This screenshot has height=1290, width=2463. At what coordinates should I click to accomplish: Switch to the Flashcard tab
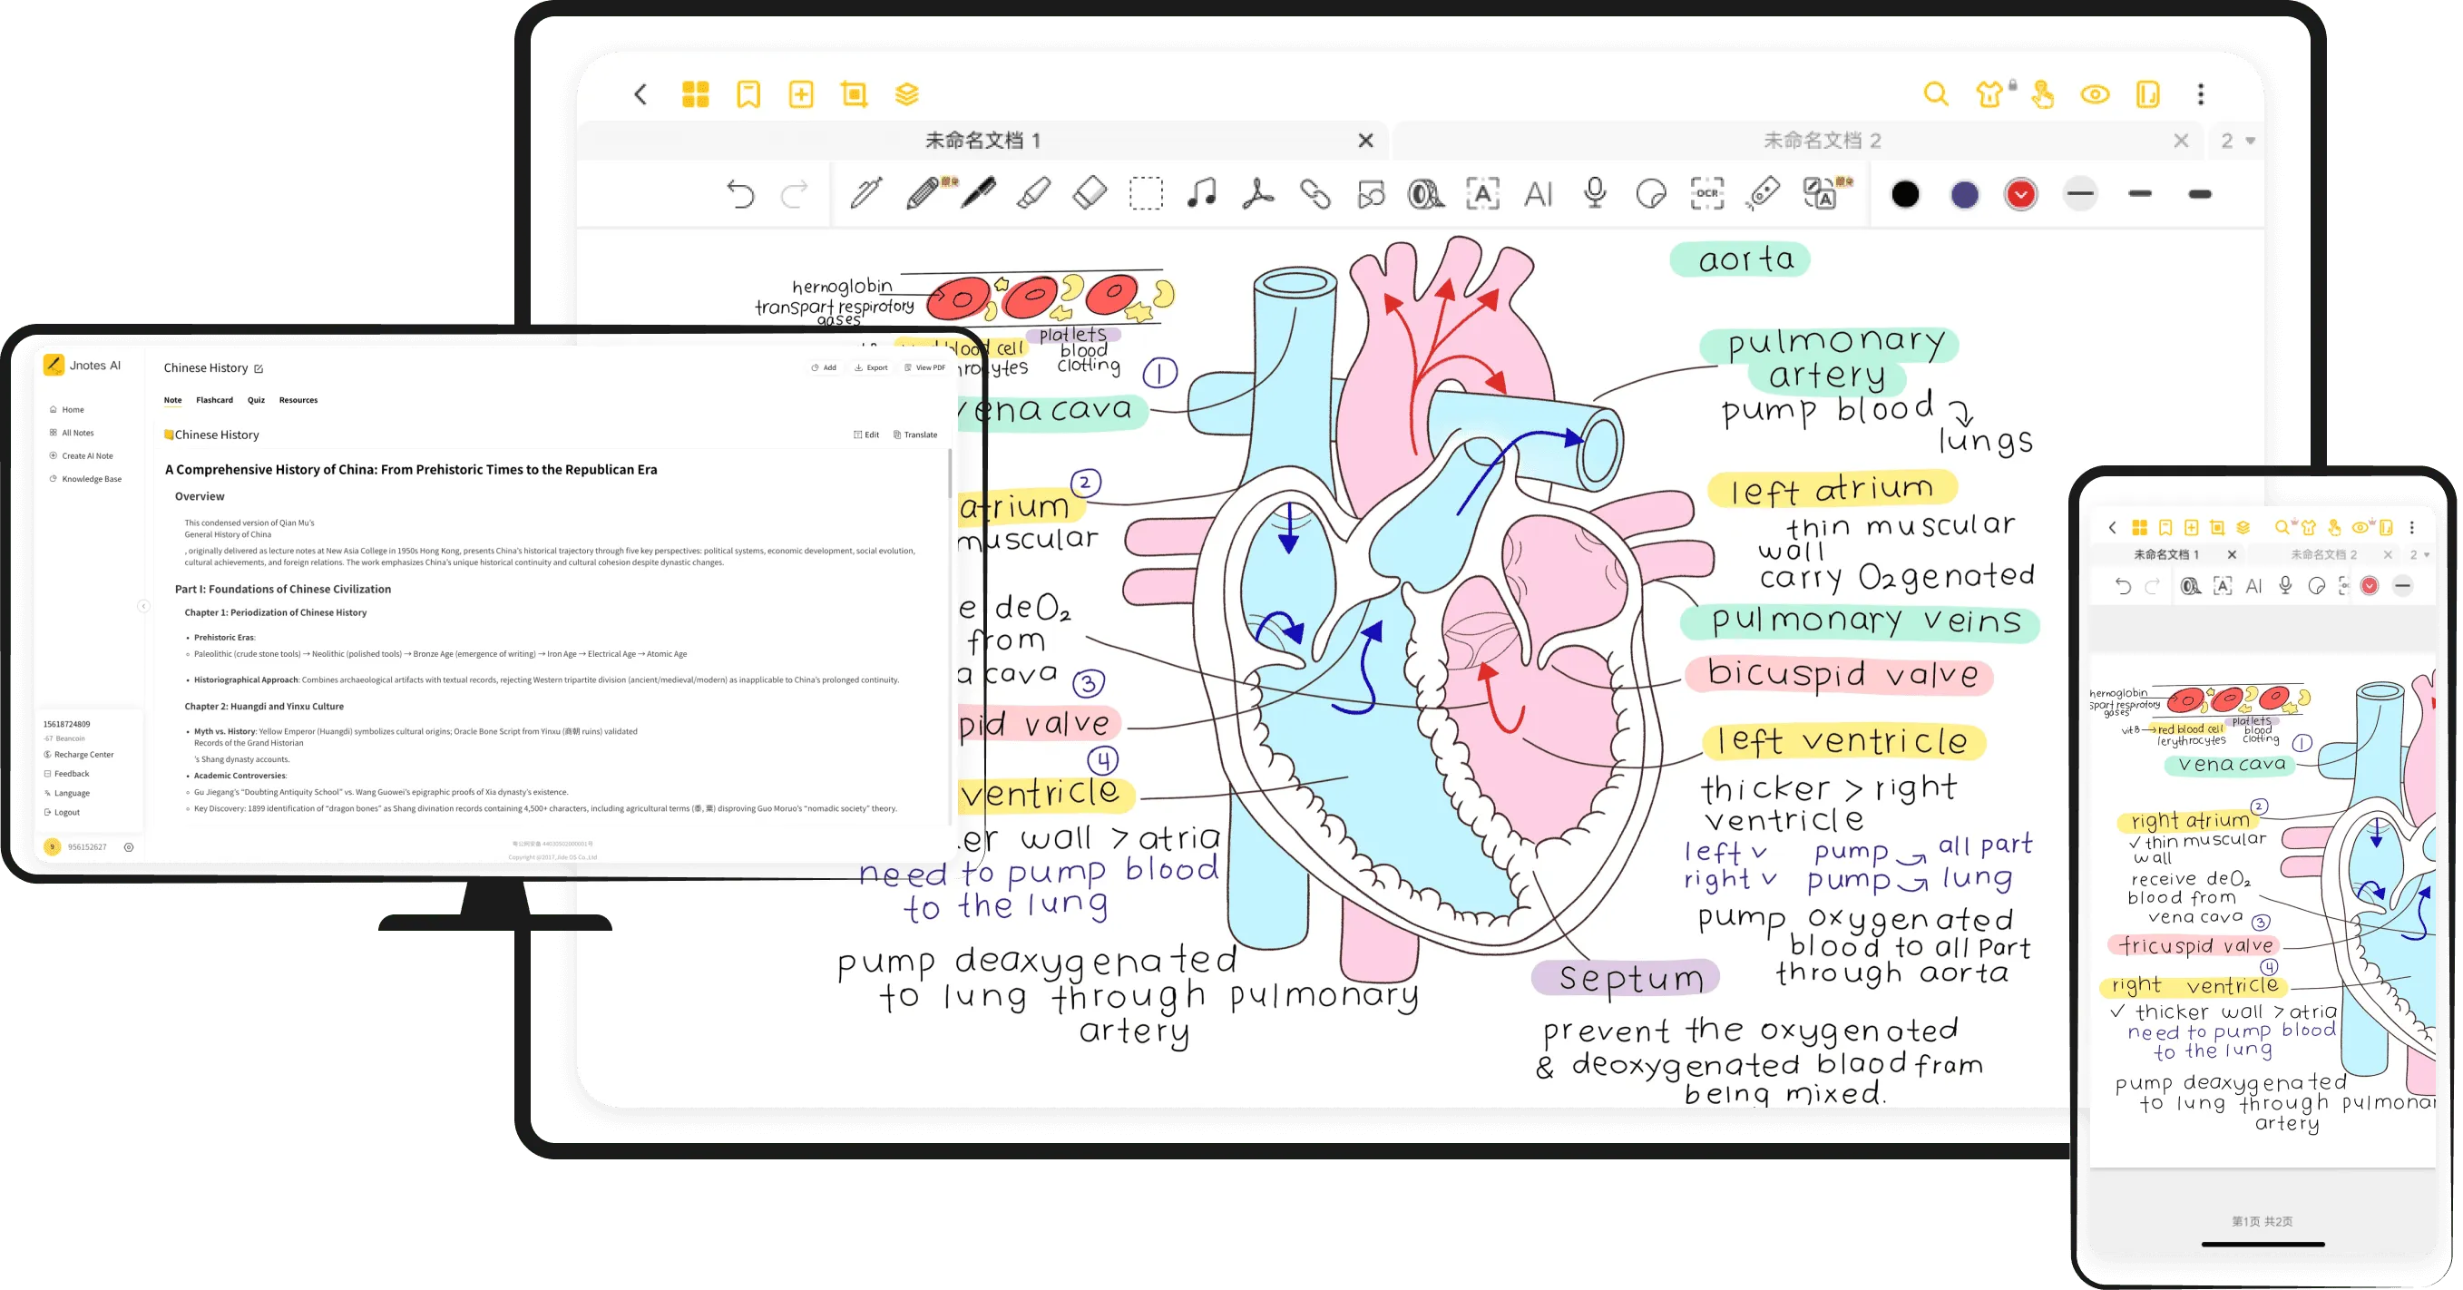coord(214,400)
